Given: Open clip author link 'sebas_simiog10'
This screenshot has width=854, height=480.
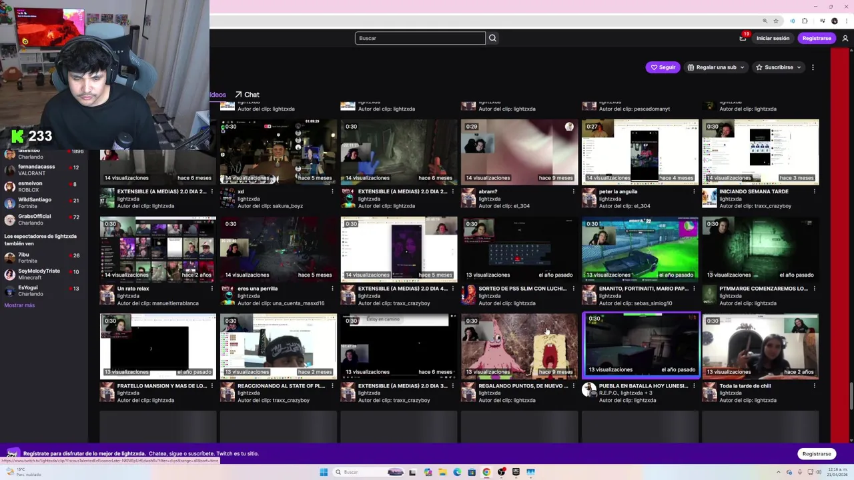Looking at the screenshot, I should [653, 303].
